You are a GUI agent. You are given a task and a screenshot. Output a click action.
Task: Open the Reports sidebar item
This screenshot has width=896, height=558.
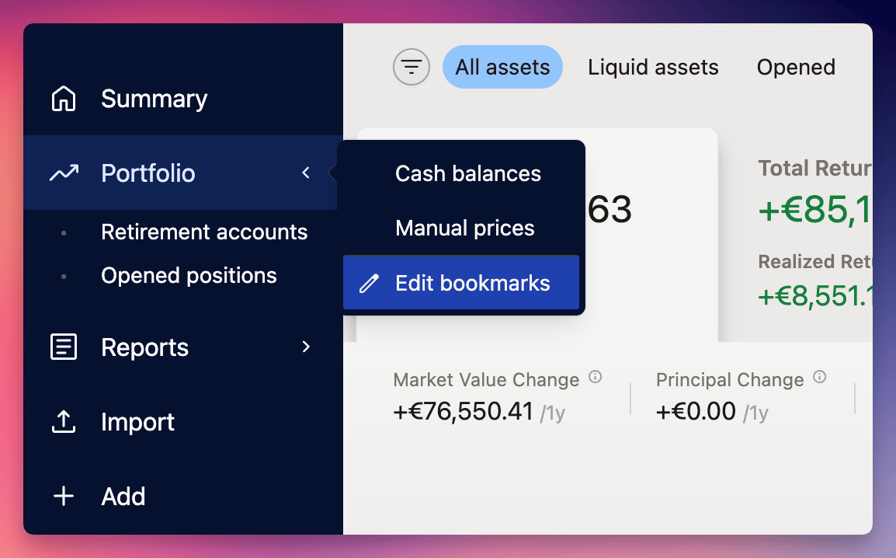click(x=183, y=347)
